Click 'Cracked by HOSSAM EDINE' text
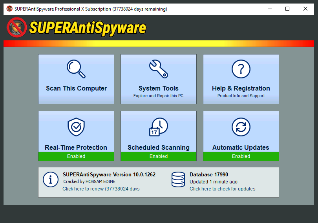The image size is (318, 223). pos(89,181)
